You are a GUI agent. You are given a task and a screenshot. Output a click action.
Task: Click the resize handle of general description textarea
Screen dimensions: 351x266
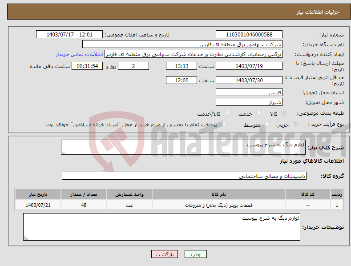pos(64,152)
